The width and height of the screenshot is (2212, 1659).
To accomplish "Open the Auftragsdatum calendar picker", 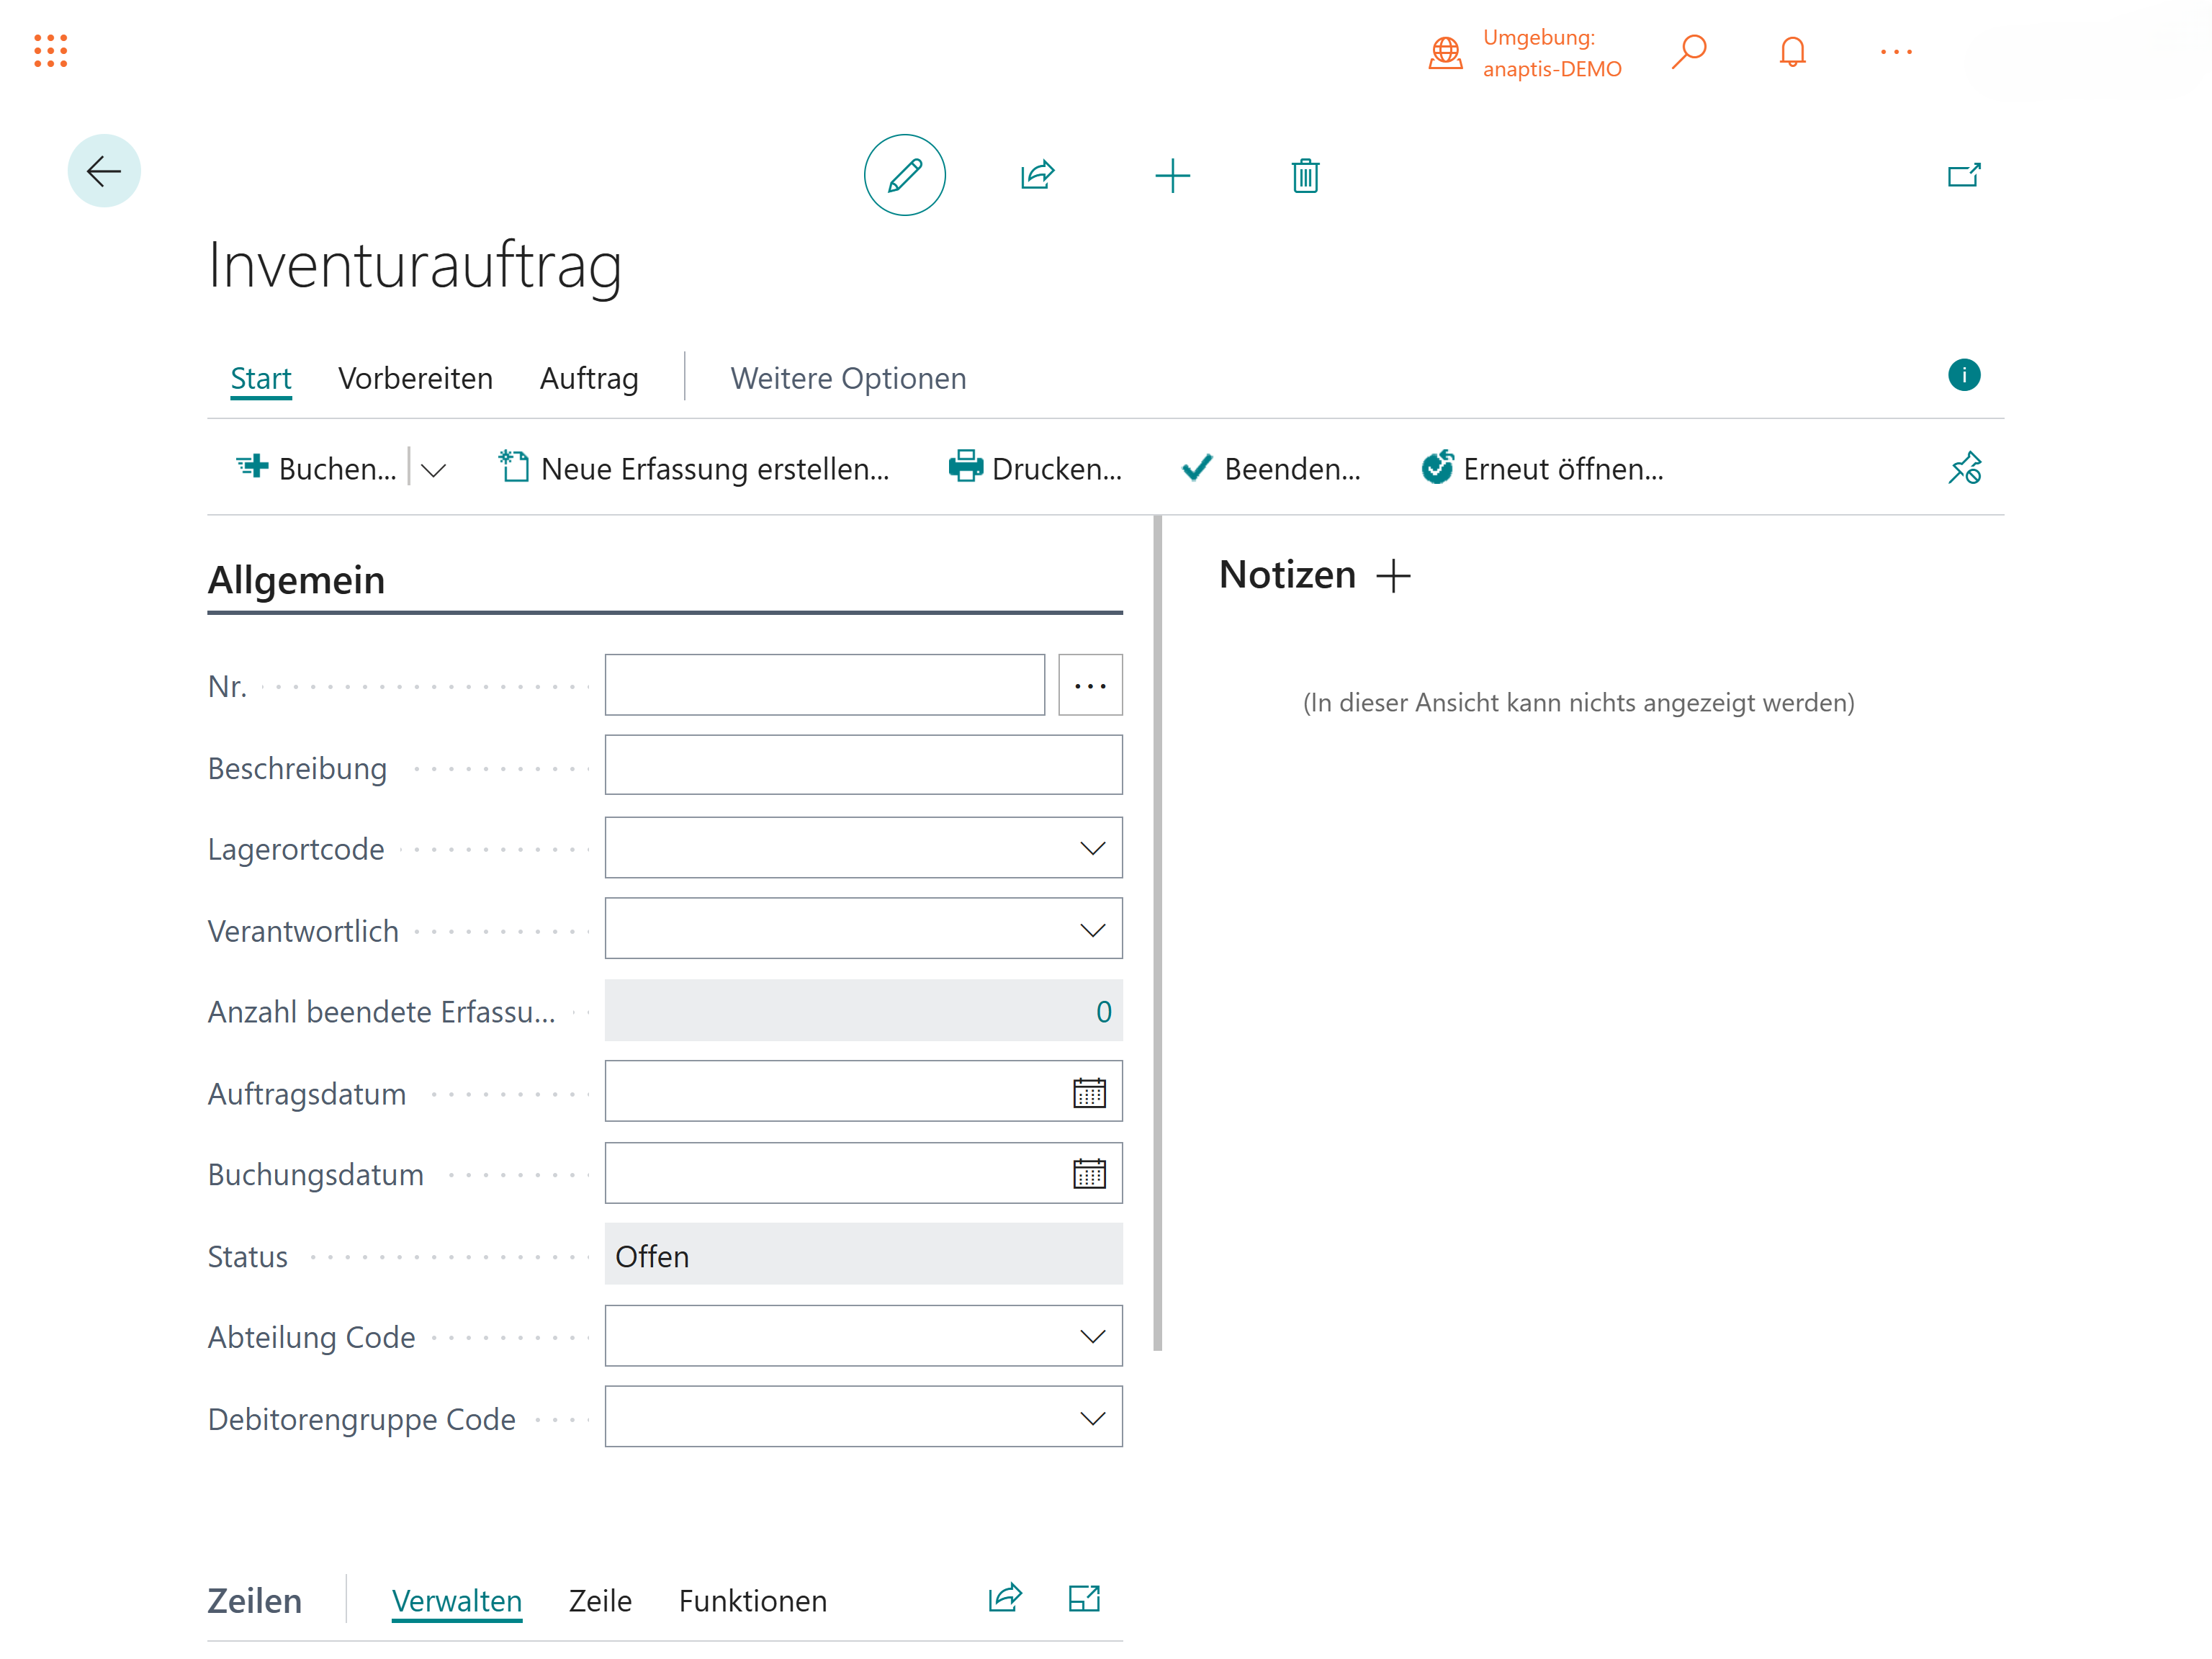I will coord(1089,1093).
